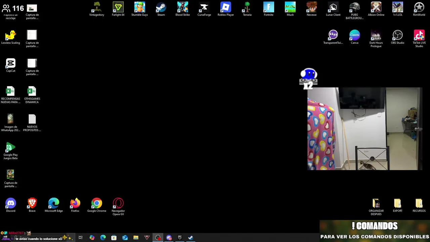
Task: Open the Epic Games taskbar icon
Action: click(x=180, y=238)
